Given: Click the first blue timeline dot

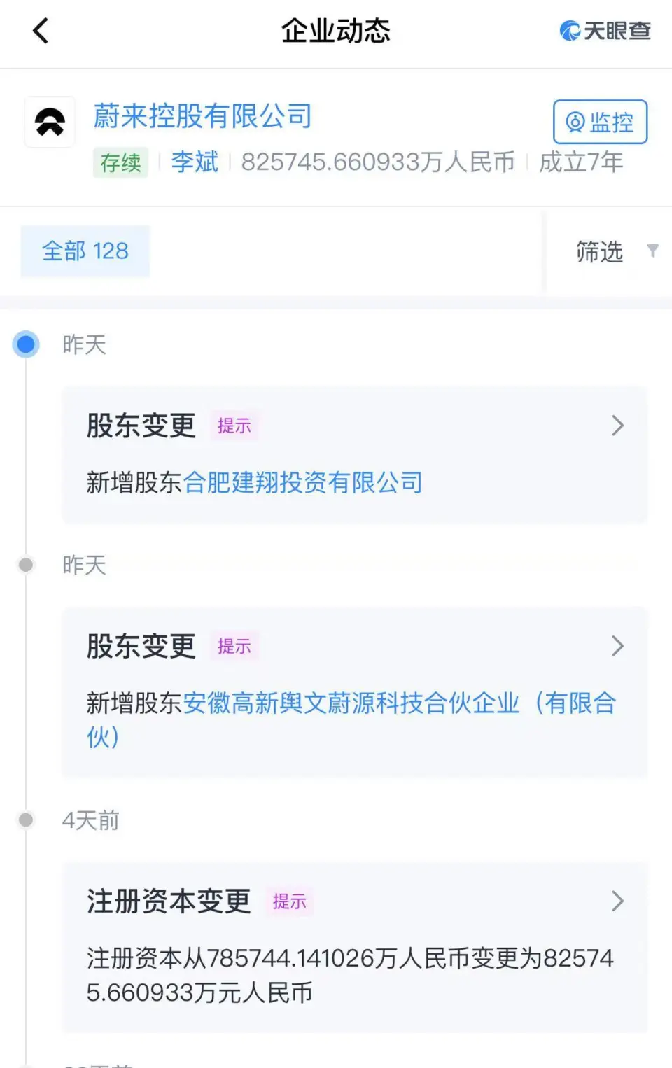Looking at the screenshot, I should click(27, 344).
